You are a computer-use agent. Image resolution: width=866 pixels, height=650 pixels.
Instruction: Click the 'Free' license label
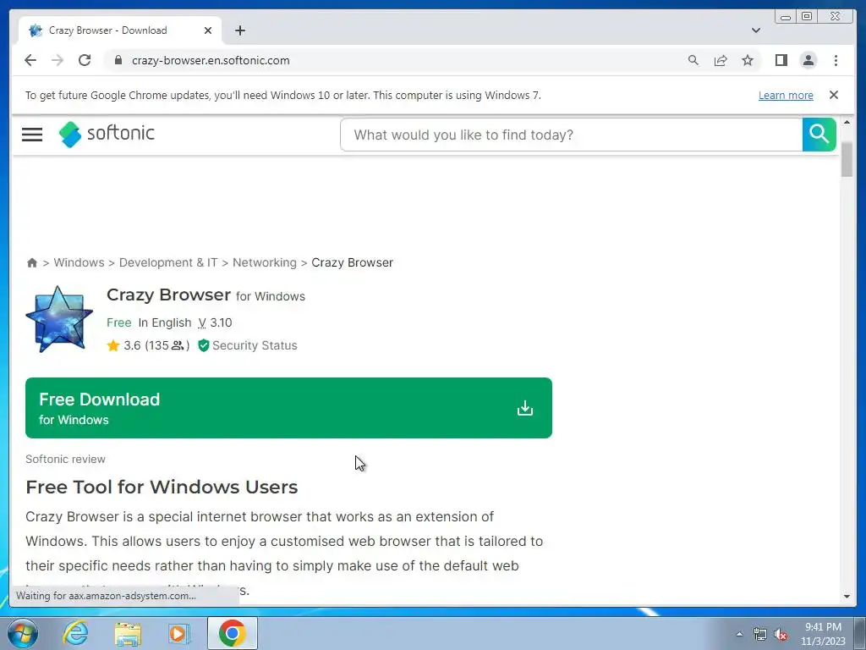tap(118, 322)
